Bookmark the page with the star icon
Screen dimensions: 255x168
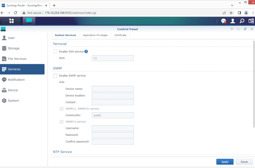click(231, 13)
